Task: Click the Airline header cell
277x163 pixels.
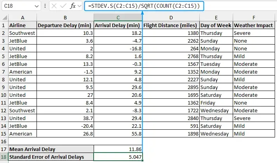Action: coord(23,25)
